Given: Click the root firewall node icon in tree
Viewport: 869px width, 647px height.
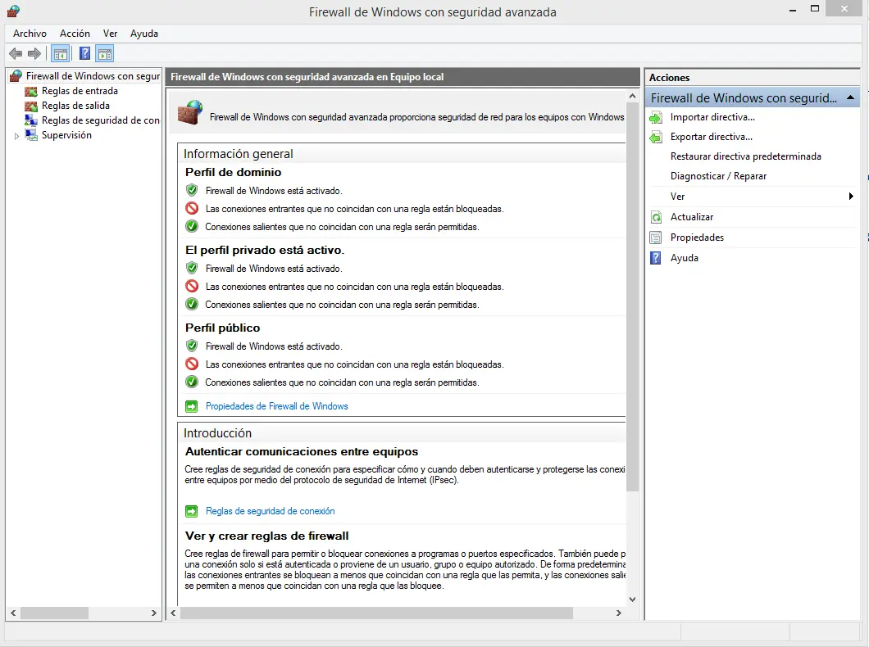Looking at the screenshot, I should click(16, 76).
